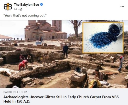Click the stone church building in the photo

point(45,30)
